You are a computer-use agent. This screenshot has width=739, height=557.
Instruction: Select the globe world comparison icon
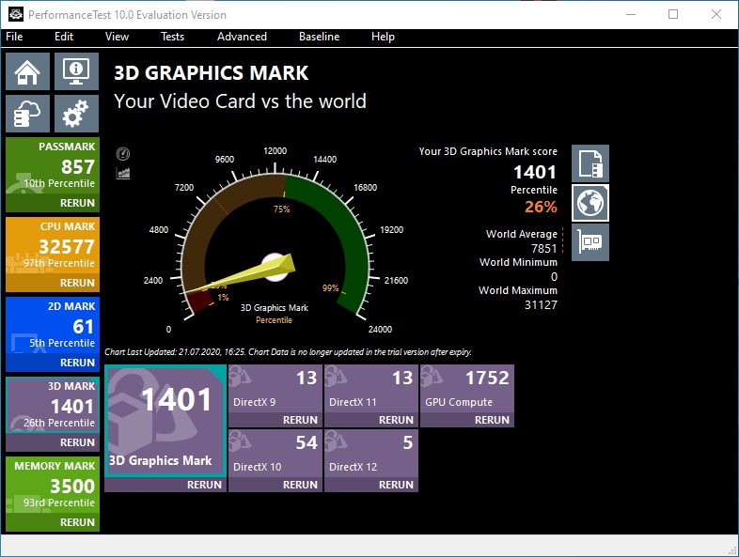(590, 203)
